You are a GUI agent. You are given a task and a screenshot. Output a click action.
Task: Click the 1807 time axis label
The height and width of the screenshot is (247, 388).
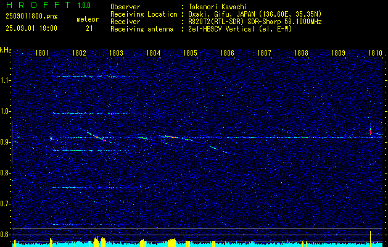point(264,52)
